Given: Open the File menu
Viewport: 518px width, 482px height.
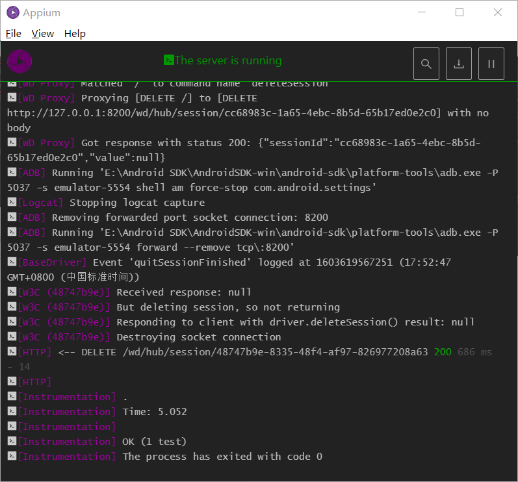Looking at the screenshot, I should coord(14,34).
